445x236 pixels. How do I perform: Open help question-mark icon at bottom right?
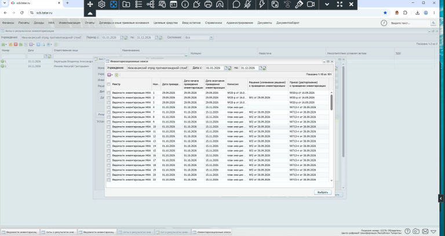tap(407, 231)
